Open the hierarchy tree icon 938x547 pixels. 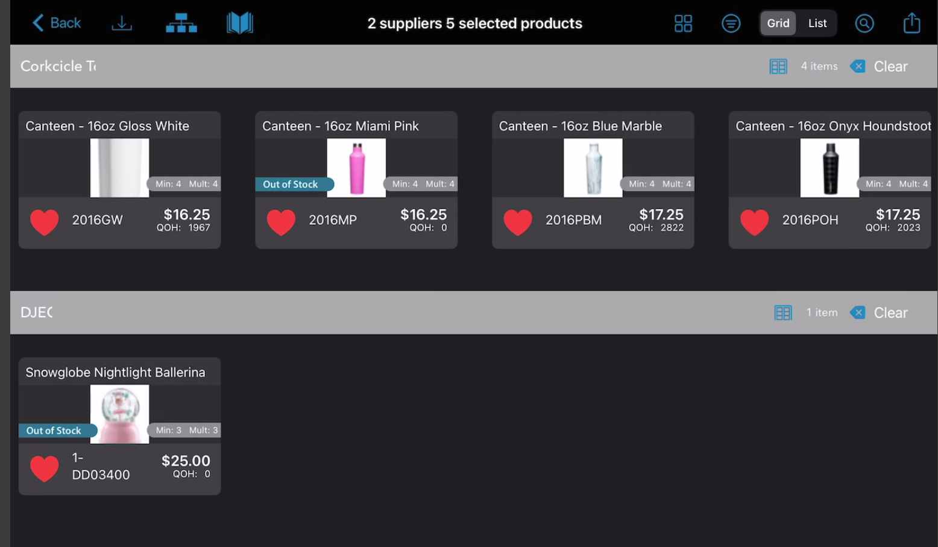click(x=181, y=23)
